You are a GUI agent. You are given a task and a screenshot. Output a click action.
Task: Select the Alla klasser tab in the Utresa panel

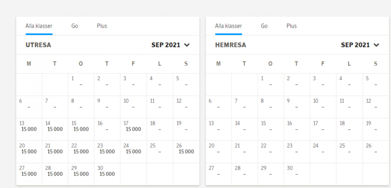[x=39, y=26]
